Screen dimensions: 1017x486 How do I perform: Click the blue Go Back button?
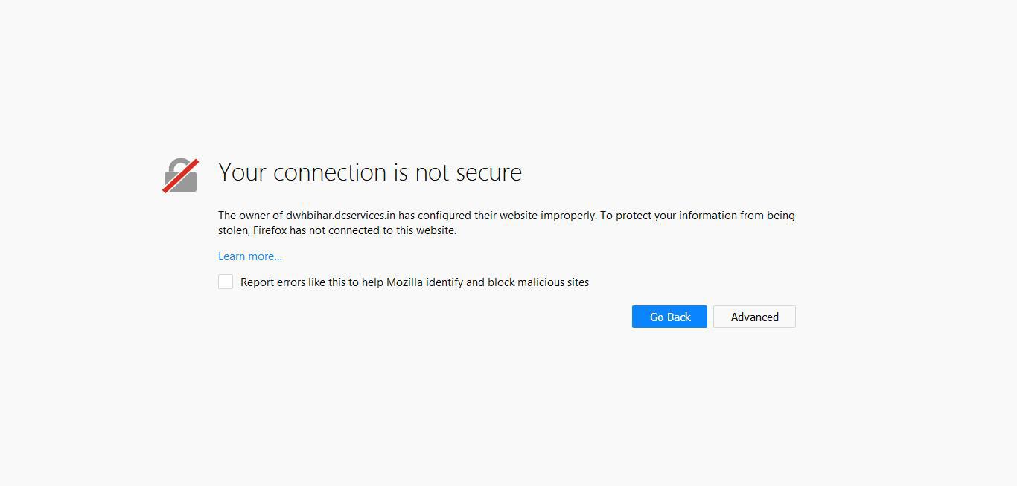click(x=669, y=317)
